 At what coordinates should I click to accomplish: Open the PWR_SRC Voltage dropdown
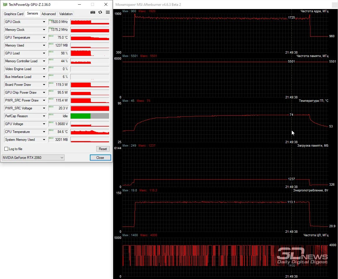click(44, 109)
